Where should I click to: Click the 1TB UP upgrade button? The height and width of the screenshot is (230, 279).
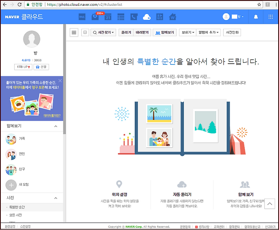tap(23, 67)
